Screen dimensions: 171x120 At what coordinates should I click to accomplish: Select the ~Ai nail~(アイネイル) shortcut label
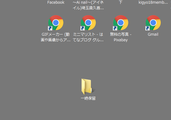pos(88,5)
